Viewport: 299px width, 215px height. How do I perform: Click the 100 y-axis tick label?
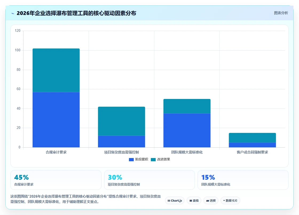tap(18, 50)
